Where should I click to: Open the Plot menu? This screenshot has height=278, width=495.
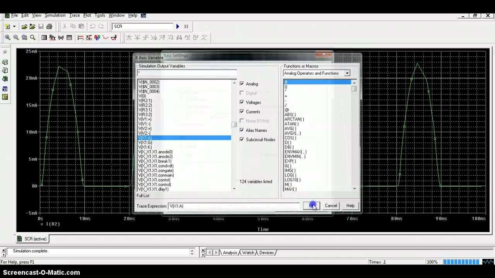(87, 15)
